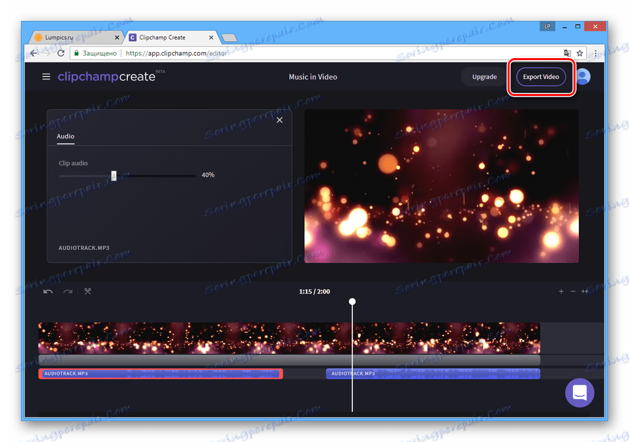Viewport: 629px width, 442px height.
Task: Click the translate page icon
Action: click(567, 53)
